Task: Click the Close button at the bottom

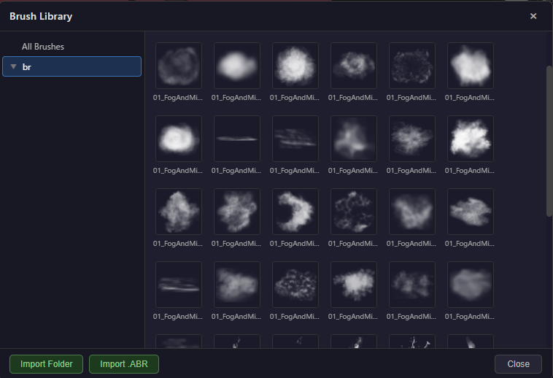Action: (518, 364)
